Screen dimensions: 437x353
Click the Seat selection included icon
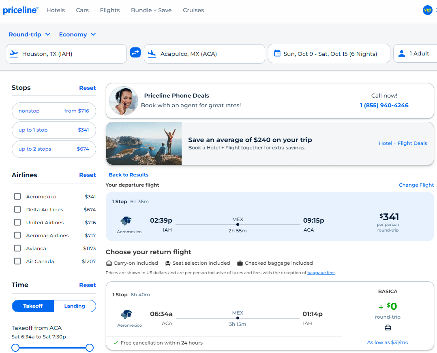168,263
